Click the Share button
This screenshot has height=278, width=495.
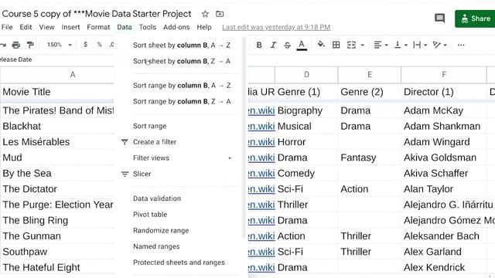coord(475,19)
